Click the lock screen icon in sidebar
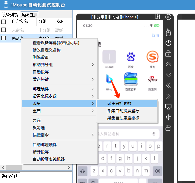195x183 pixels. tap(168, 53)
